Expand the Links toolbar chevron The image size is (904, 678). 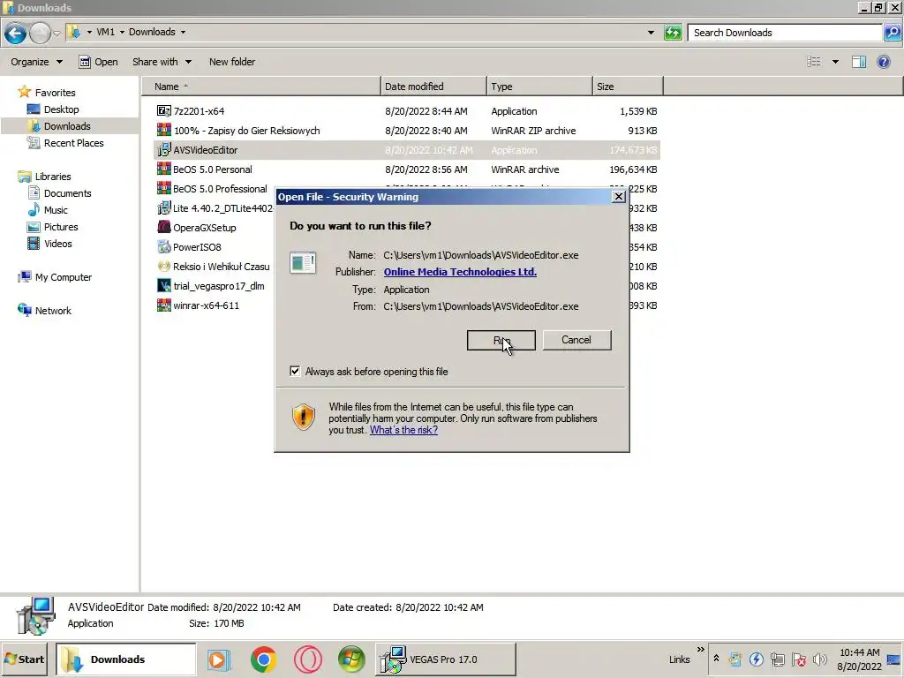click(700, 650)
